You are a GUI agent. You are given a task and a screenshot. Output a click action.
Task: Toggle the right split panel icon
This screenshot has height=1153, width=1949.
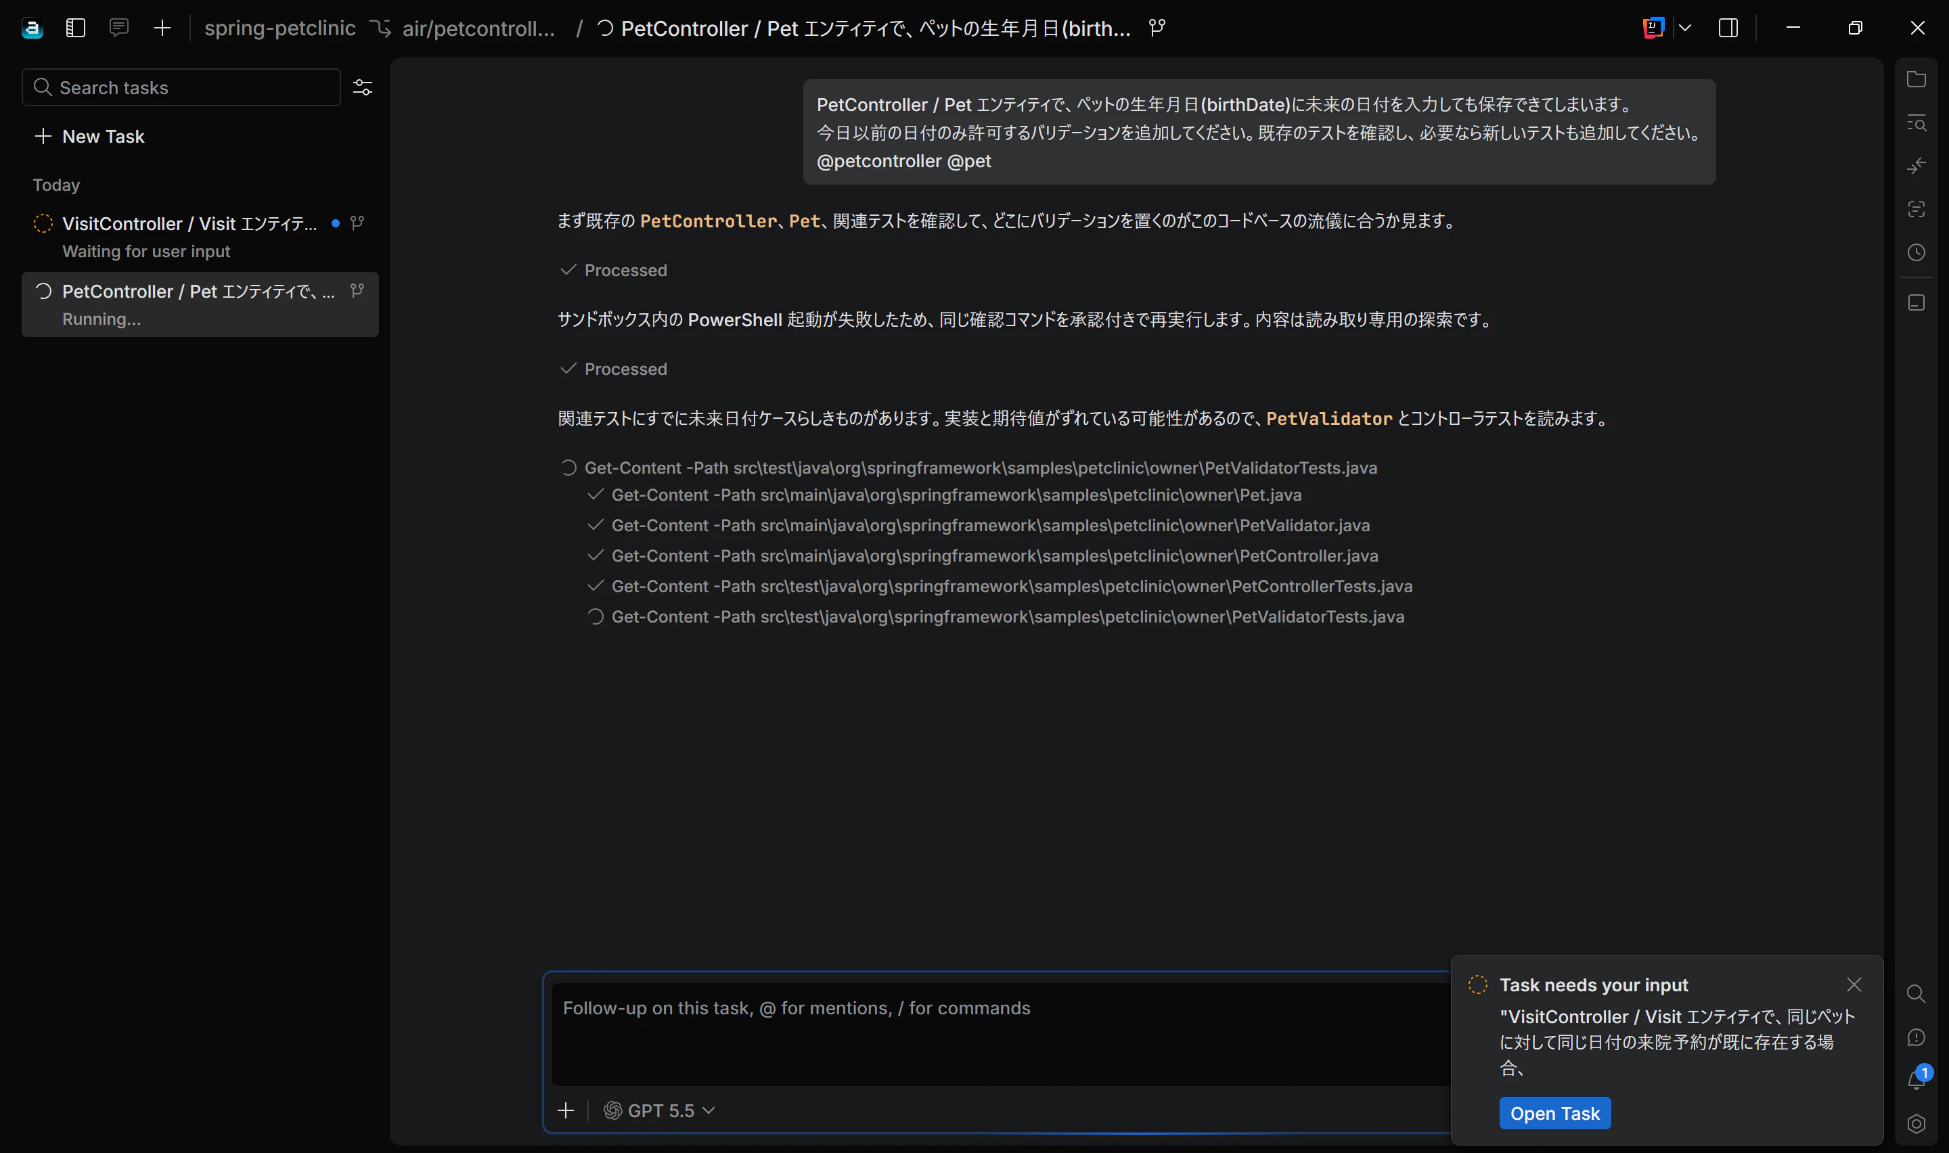point(1728,28)
